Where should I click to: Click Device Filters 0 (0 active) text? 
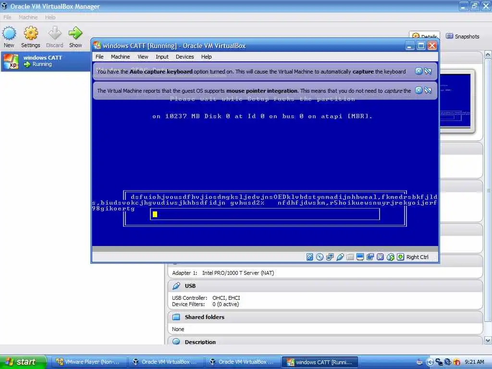click(x=206, y=304)
